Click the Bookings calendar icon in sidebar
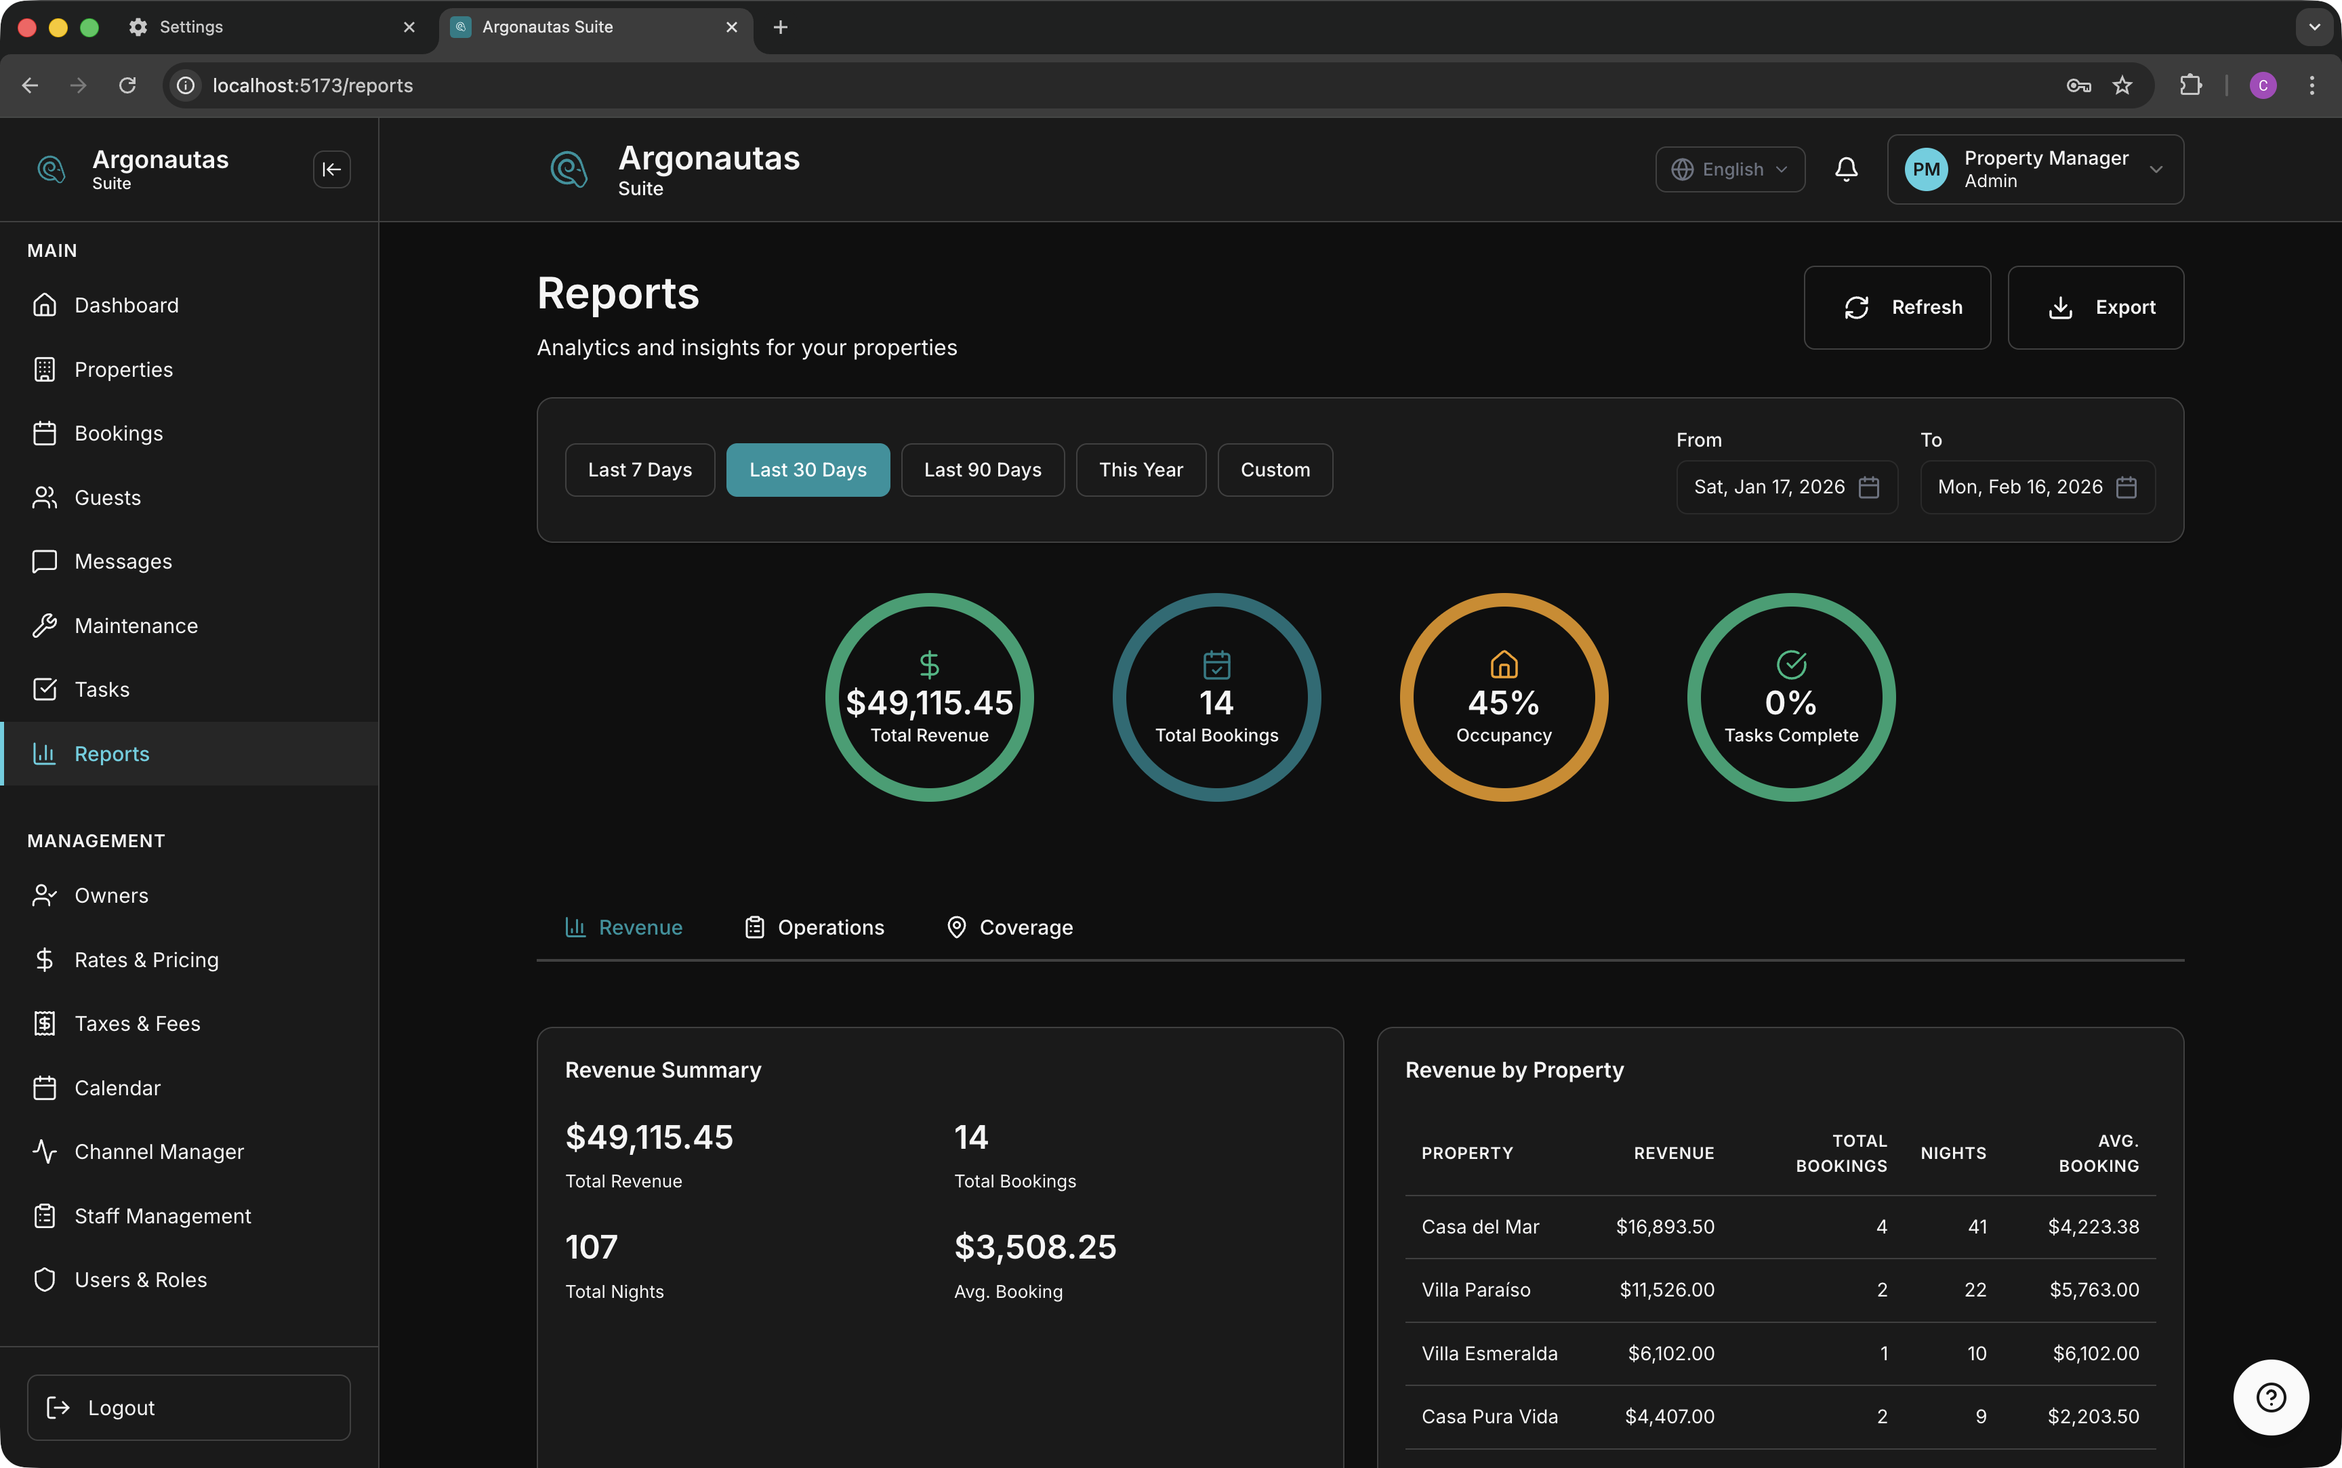Viewport: 2342px width, 1468px height. pyautogui.click(x=45, y=433)
